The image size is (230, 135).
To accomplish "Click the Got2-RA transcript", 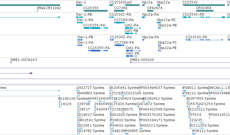I will tap(132, 28).
